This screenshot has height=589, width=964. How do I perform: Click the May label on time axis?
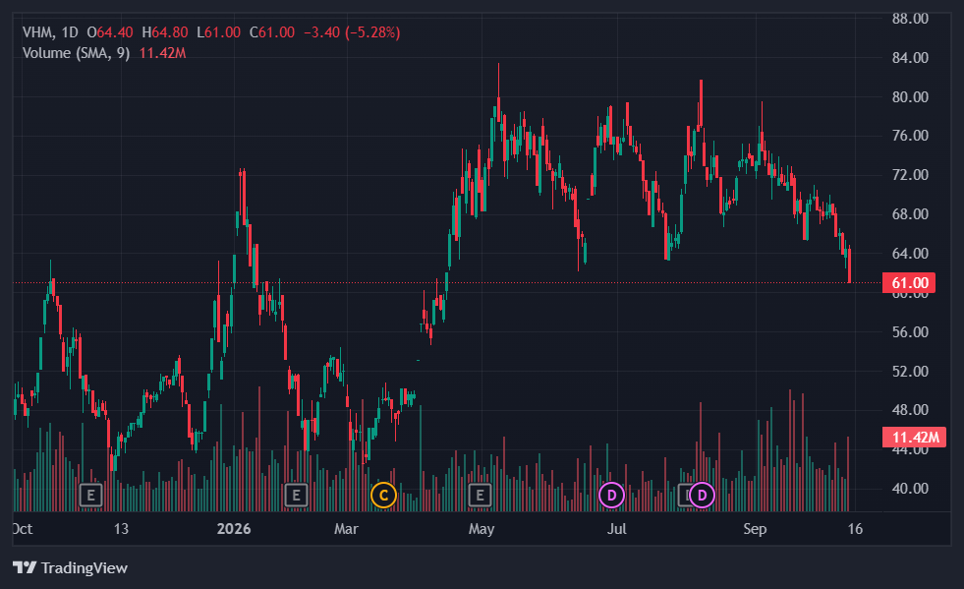tap(482, 529)
